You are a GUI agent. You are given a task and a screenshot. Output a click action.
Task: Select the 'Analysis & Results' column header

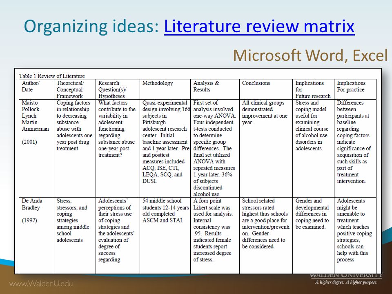click(215, 89)
